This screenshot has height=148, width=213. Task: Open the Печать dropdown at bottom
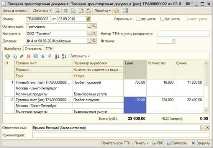point(141,143)
